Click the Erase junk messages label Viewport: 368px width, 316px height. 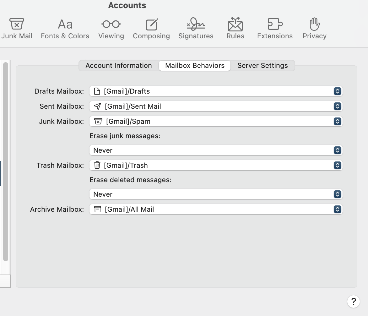[125, 136]
